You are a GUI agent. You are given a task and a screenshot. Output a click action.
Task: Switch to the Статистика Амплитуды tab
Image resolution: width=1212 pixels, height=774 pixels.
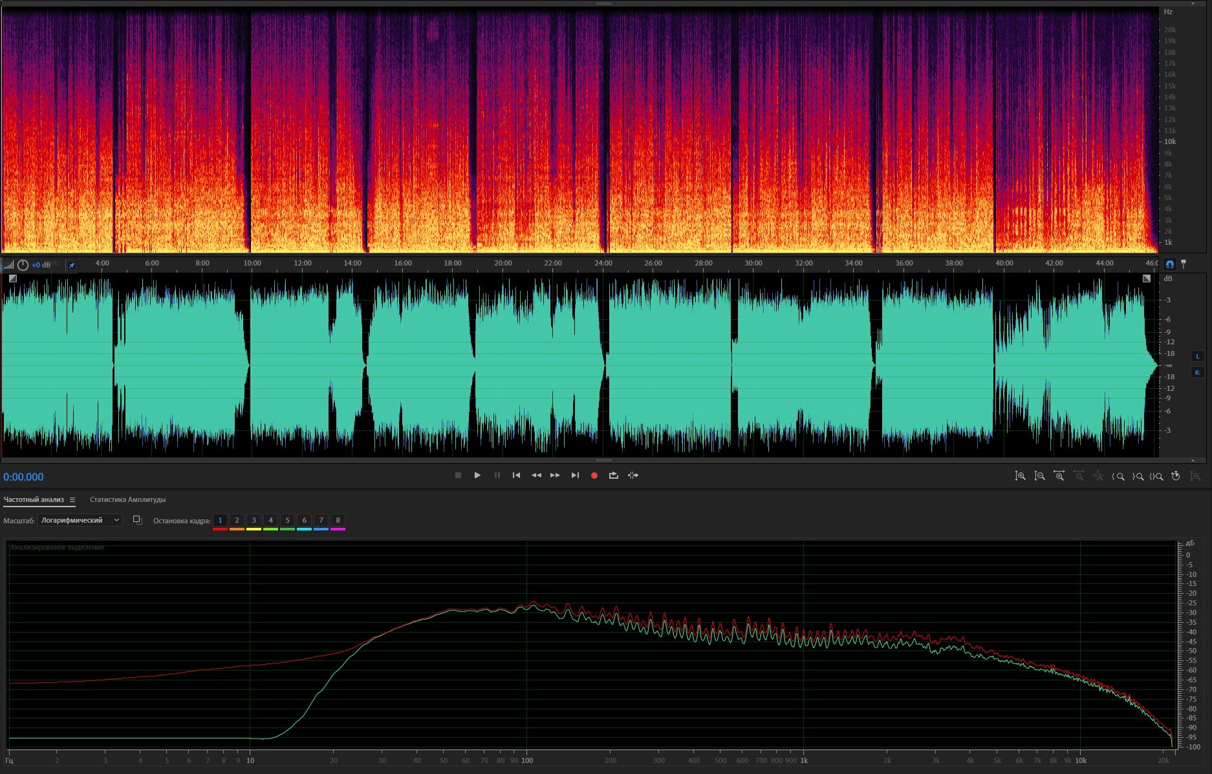(x=127, y=499)
